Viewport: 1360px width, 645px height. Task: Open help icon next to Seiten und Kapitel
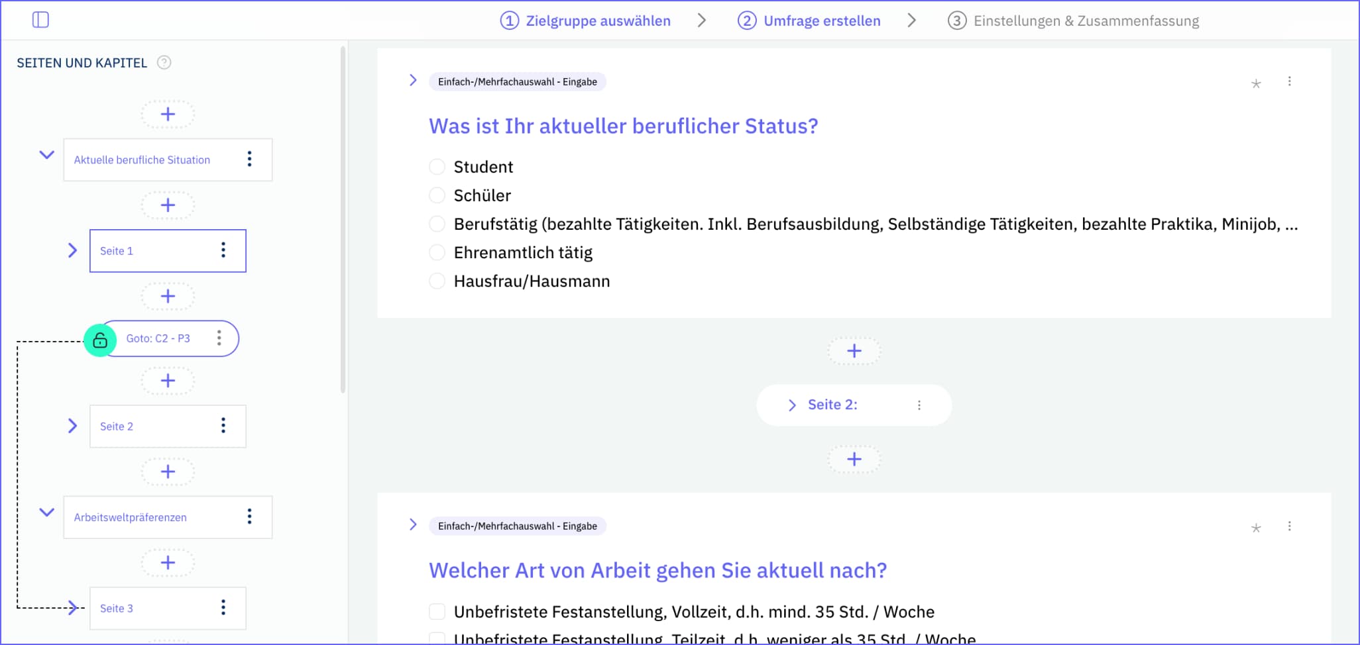(x=164, y=62)
